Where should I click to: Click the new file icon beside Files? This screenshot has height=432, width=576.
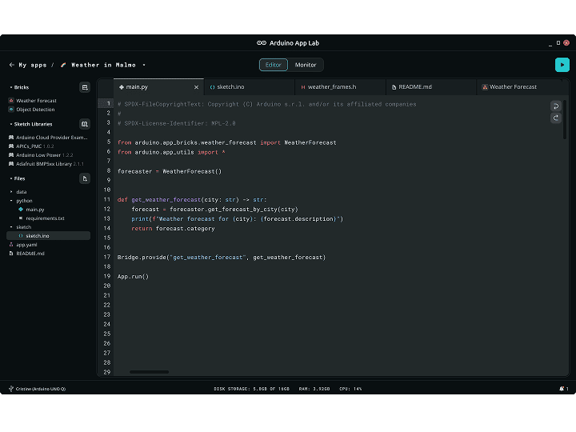coord(85,178)
